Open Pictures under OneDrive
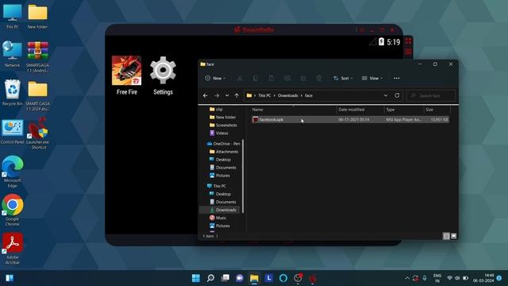 pos(220,176)
